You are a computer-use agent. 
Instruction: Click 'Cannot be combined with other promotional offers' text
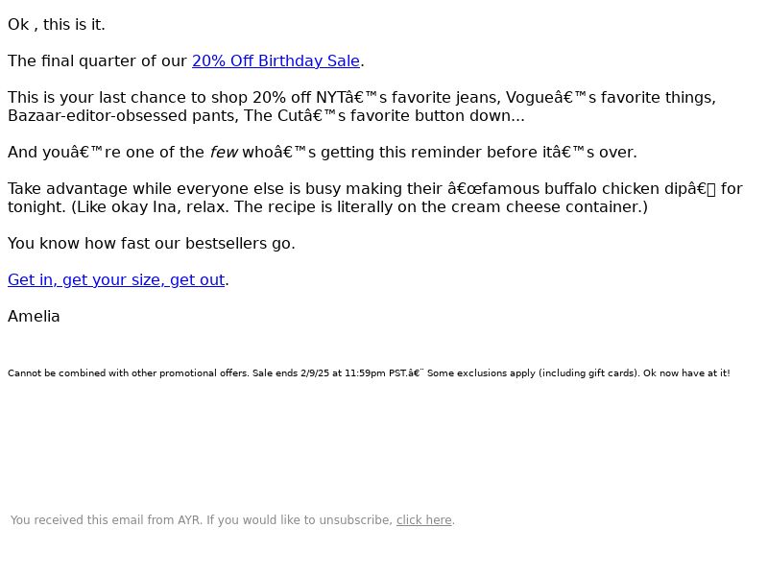[129, 373]
